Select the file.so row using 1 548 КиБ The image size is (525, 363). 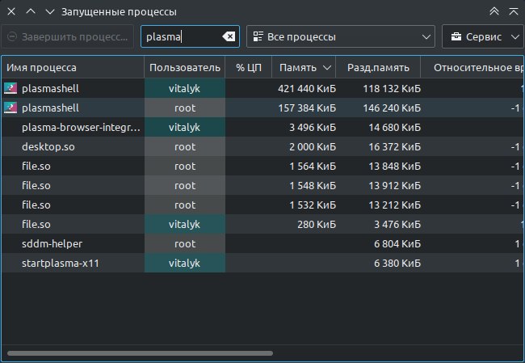tap(262, 186)
